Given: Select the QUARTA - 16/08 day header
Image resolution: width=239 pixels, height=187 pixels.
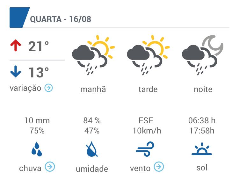Looking at the screenshot, I should point(61,19).
